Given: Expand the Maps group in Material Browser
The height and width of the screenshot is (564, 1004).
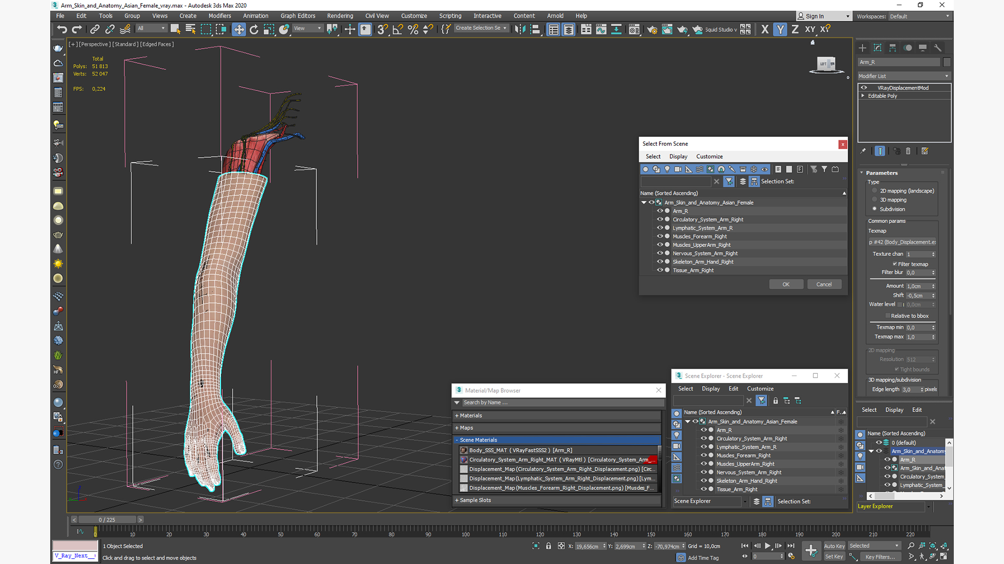Looking at the screenshot, I should [x=558, y=428].
